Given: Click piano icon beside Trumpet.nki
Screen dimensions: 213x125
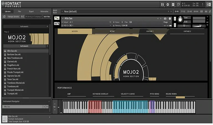Looking at the screenshot, I should tap(5, 93).
